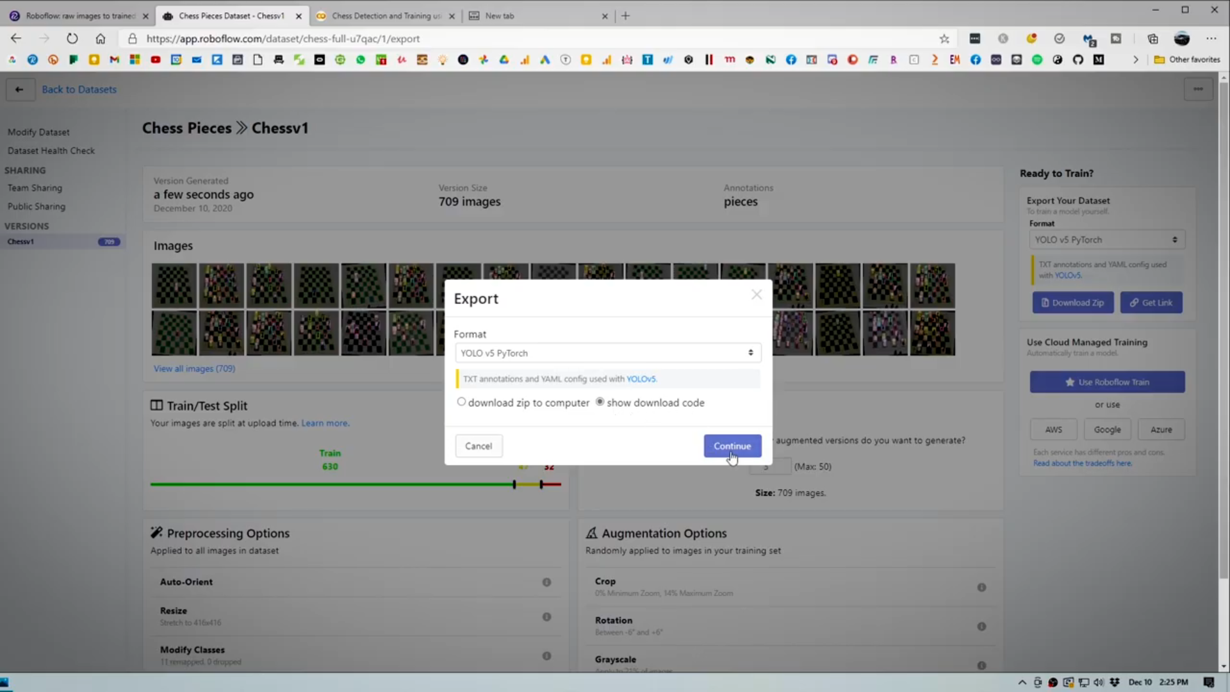Screen dimensions: 1230x692
Task: Click the Rotation augmentation info icon
Action: coord(981,627)
